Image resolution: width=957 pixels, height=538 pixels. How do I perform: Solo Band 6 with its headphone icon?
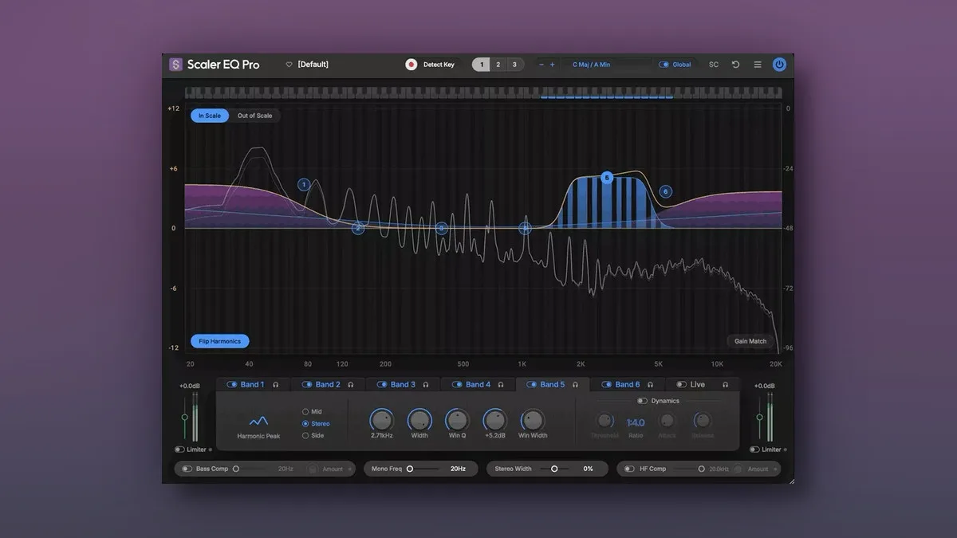pos(651,385)
